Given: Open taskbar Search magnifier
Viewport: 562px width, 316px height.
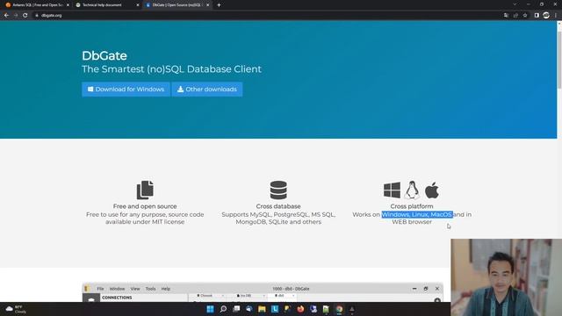Looking at the screenshot, I should 223,309.
